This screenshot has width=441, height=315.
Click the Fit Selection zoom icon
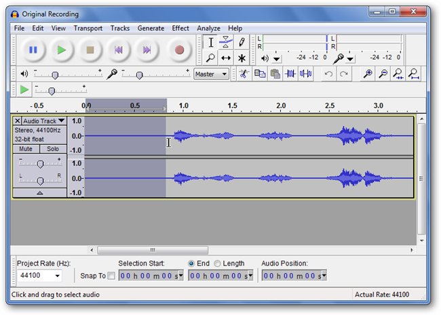398,74
